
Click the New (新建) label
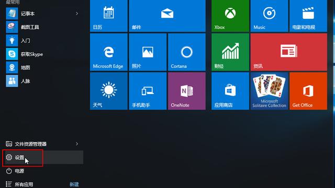point(74,184)
